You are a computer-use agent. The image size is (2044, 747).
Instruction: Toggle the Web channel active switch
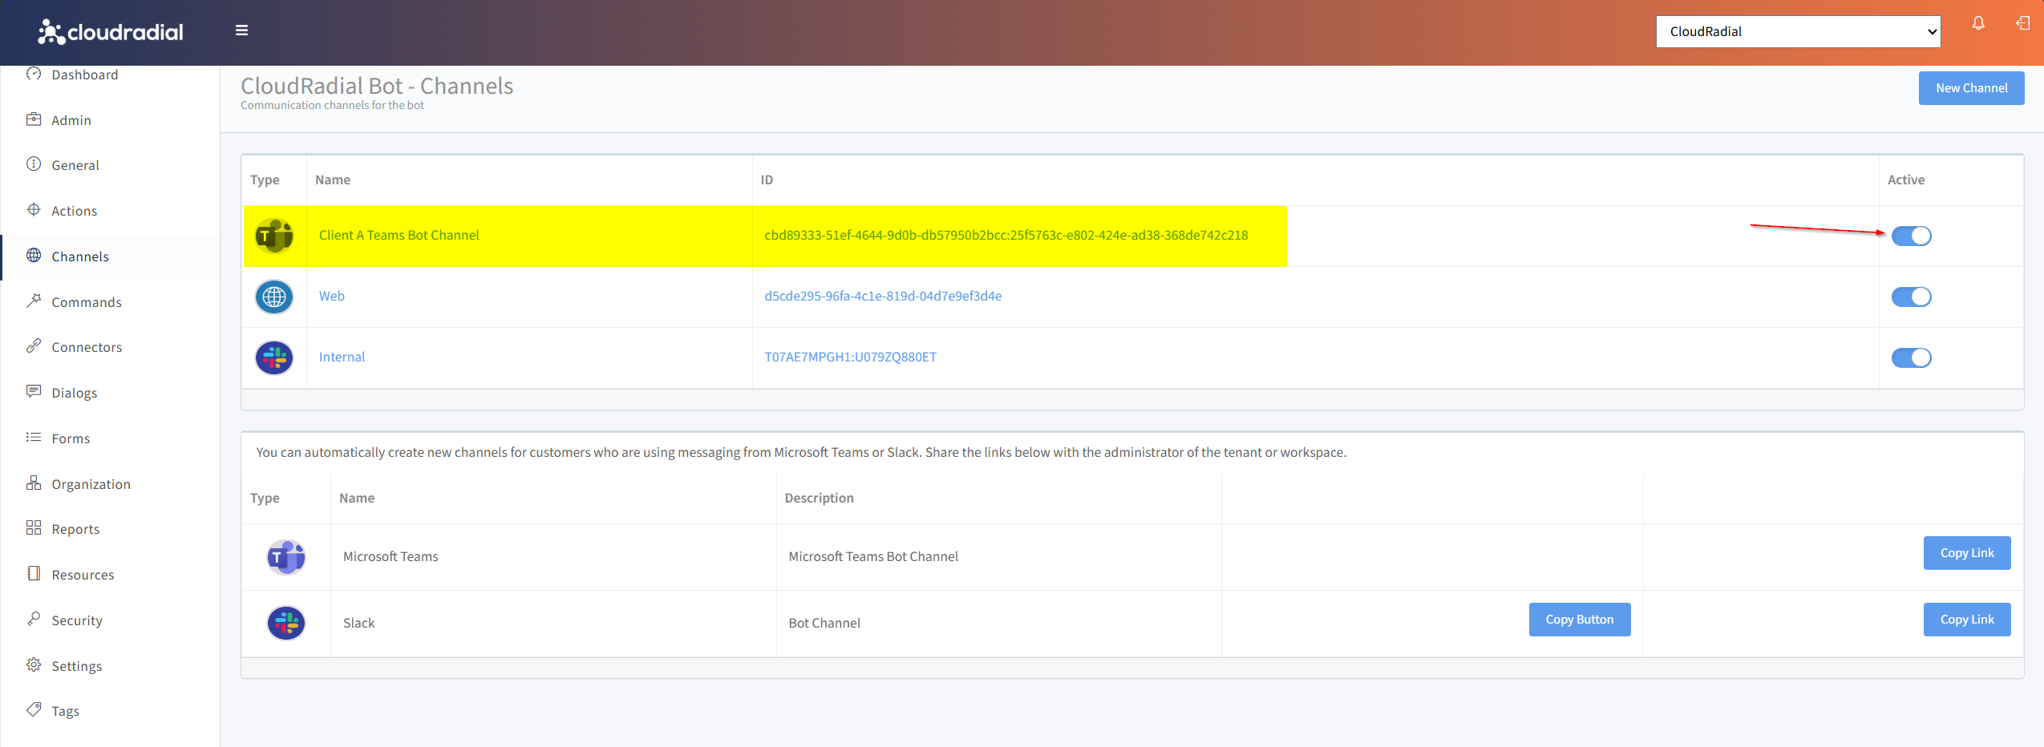click(x=1911, y=297)
